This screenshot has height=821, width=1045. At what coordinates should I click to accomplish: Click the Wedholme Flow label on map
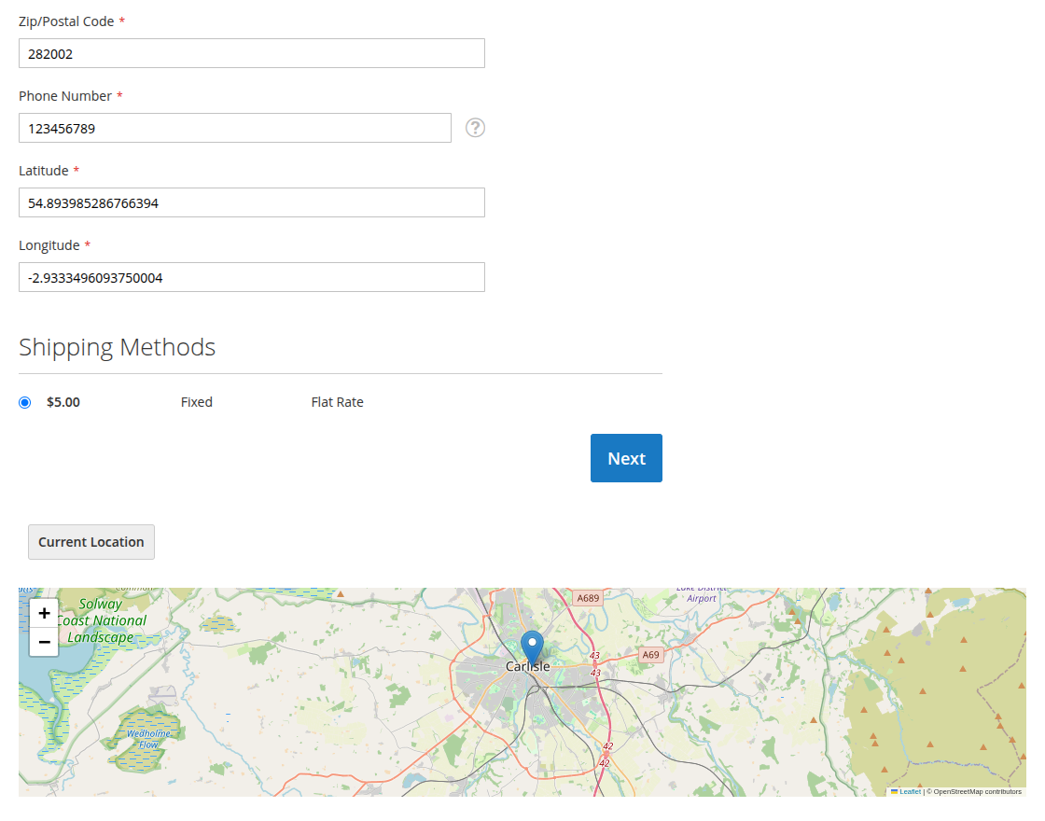[148, 738]
